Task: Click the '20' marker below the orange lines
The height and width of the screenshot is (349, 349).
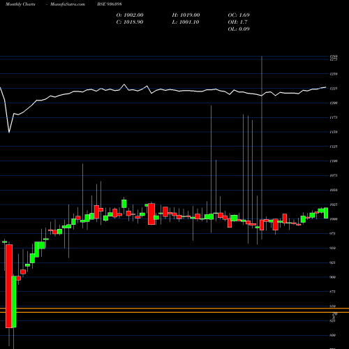Action: [334, 314]
